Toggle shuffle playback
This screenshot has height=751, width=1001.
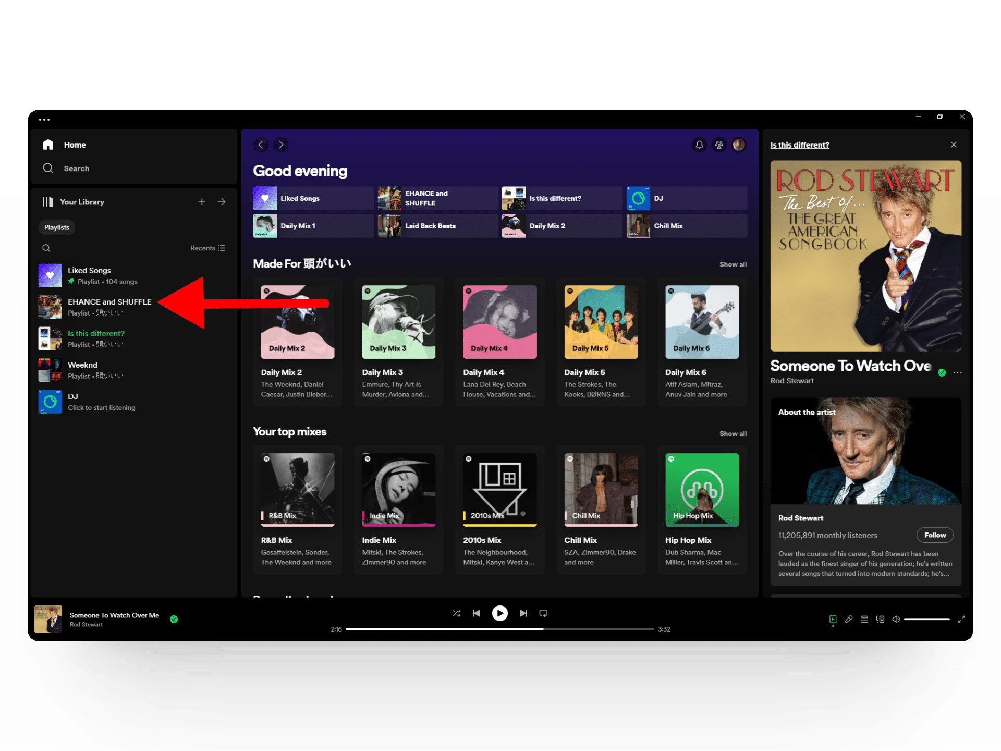(x=456, y=613)
